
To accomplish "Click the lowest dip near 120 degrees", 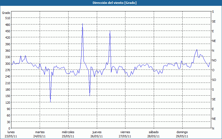I will coord(50,102).
